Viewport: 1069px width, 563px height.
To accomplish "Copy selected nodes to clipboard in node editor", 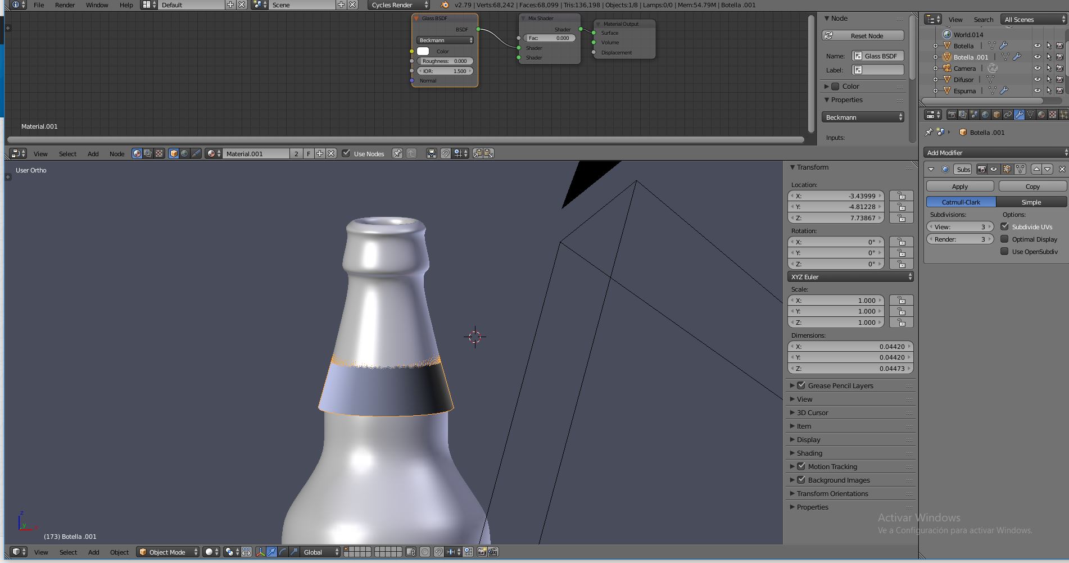I will coord(477,153).
